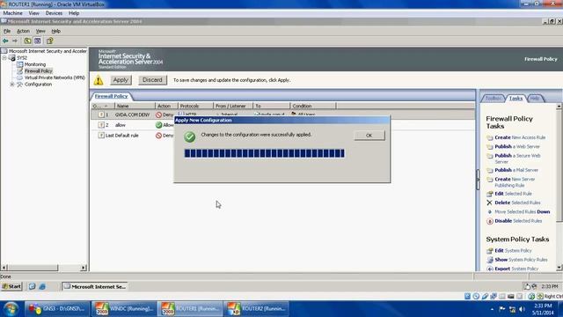
Task: Open the ISA console View menu
Action: click(40, 32)
